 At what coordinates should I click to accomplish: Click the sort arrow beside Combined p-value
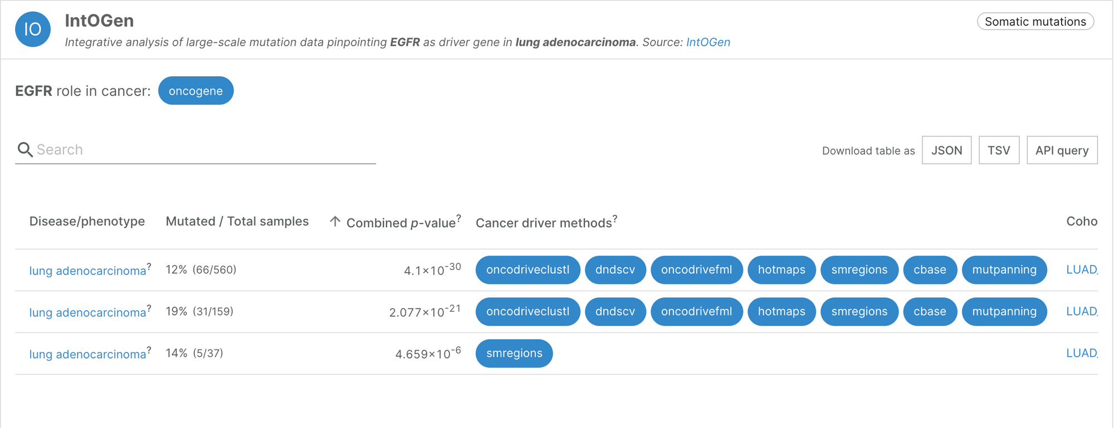tap(335, 222)
